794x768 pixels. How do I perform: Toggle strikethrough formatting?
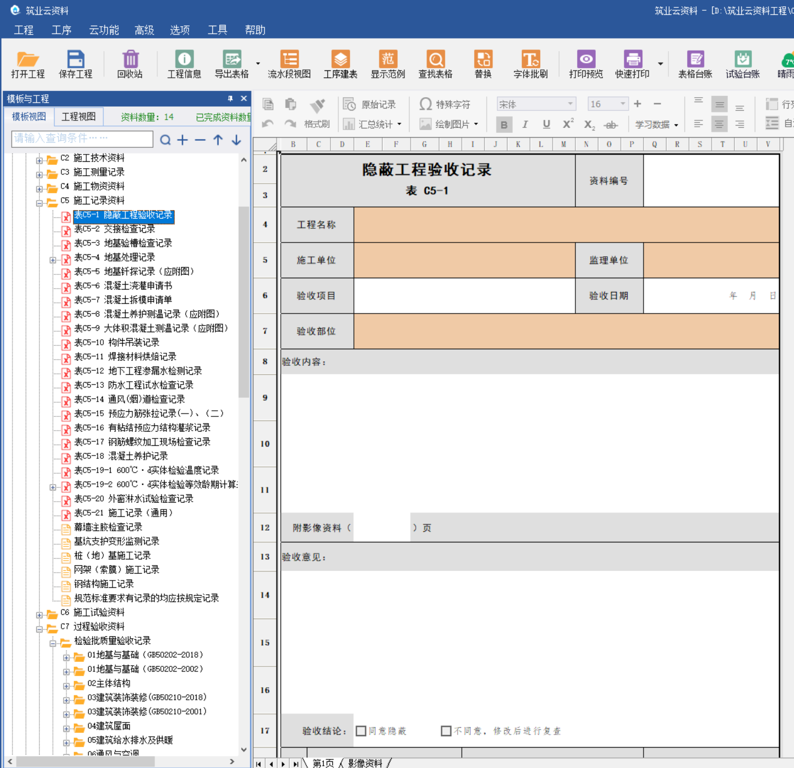pos(611,124)
